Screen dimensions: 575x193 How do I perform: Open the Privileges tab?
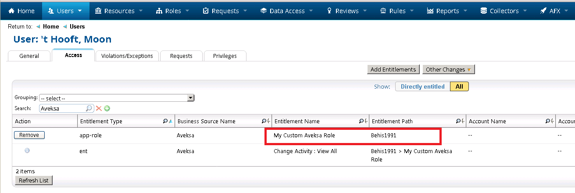(225, 56)
